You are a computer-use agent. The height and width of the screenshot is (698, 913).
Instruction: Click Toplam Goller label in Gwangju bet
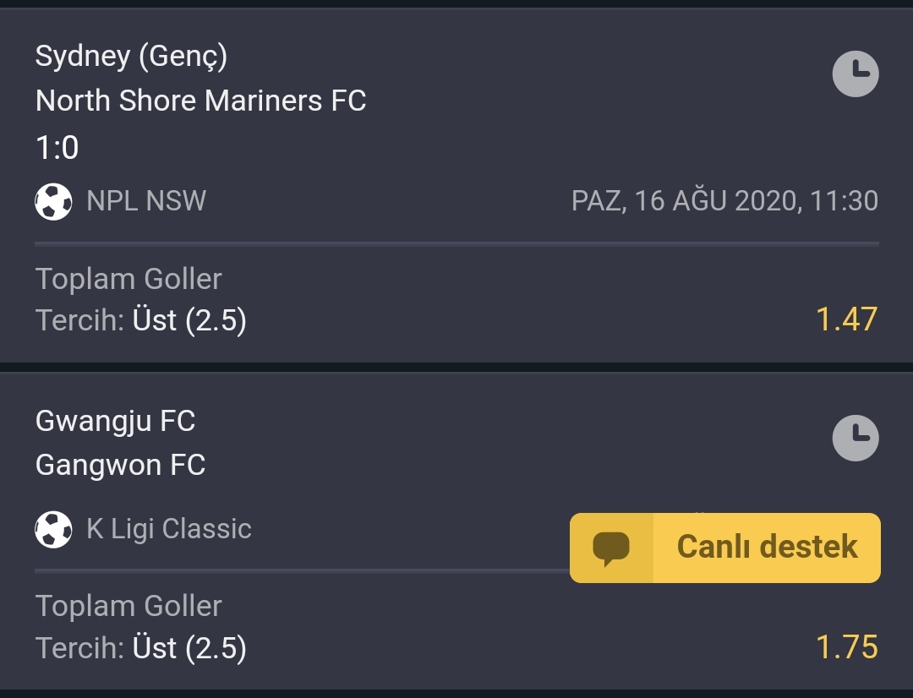point(128,606)
